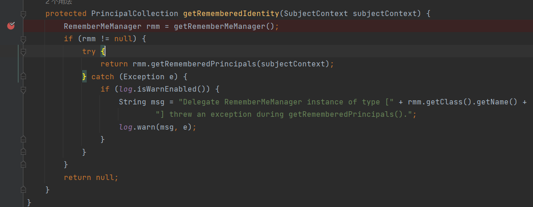Click the getRememberedIdentity method name

[x=231, y=14]
